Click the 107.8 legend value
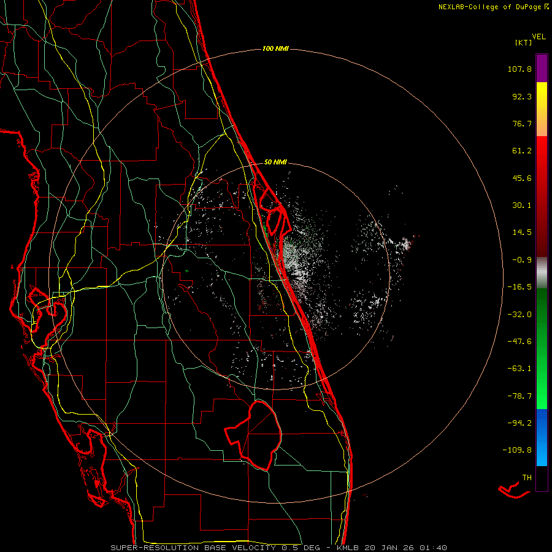Viewport: 552px width, 552px height. pos(519,69)
